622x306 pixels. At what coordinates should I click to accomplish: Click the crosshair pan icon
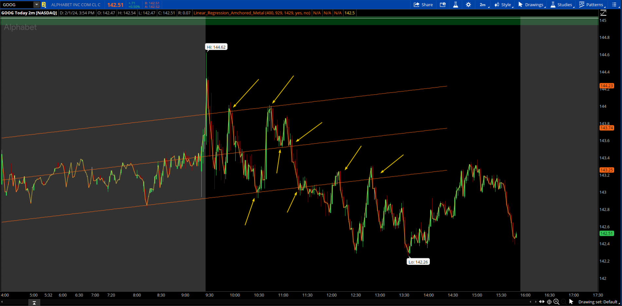(x=549, y=302)
